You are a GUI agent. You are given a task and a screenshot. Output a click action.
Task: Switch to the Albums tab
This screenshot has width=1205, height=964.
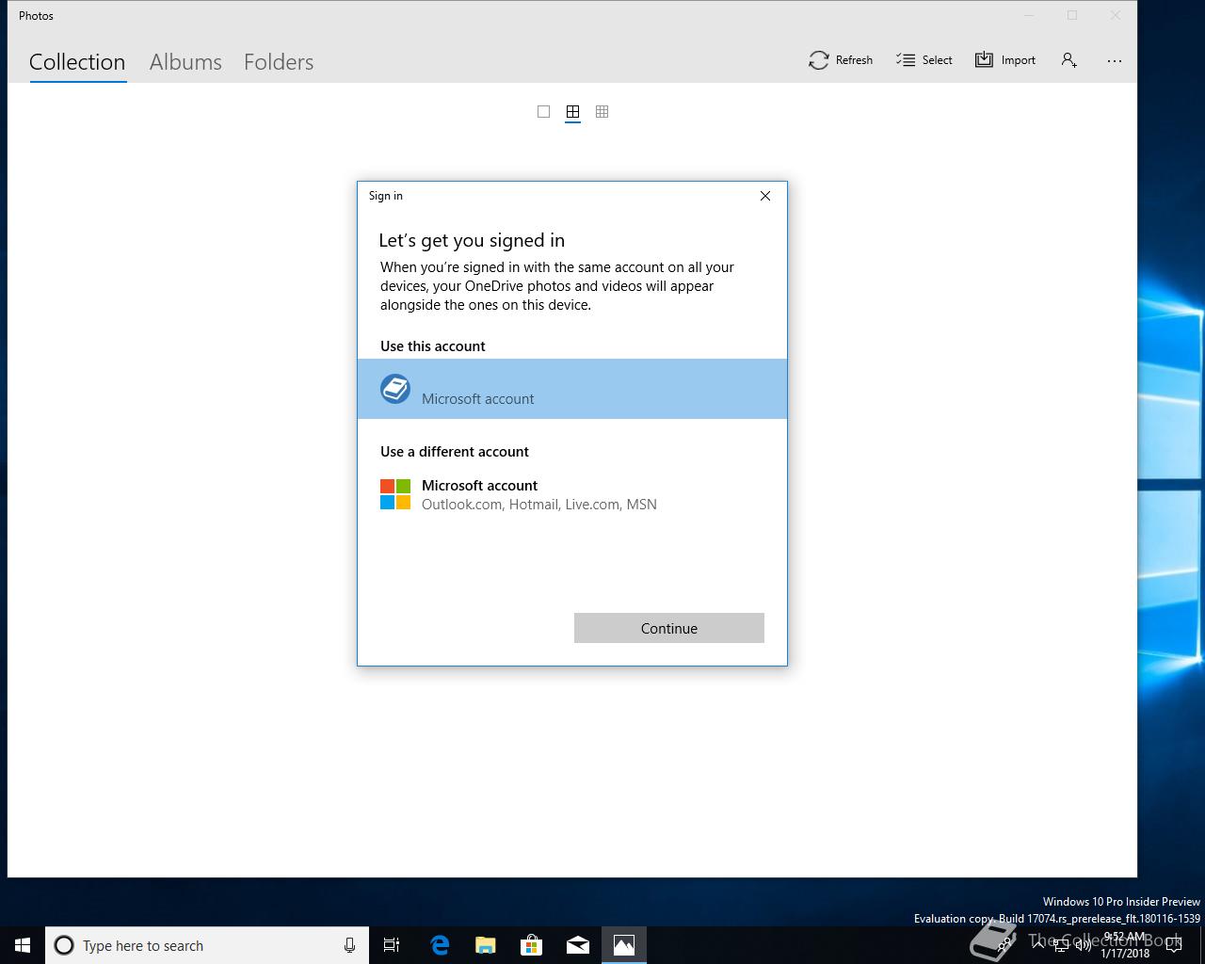185,62
